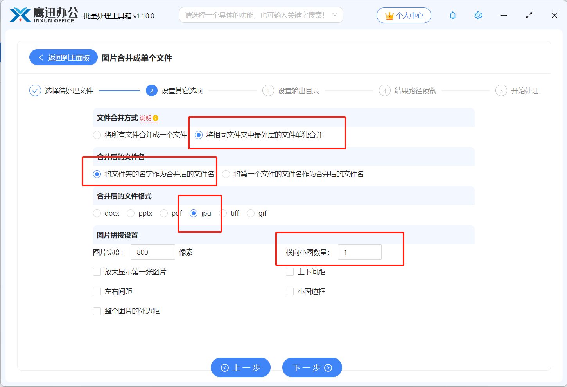Image resolution: width=567 pixels, height=387 pixels.
Task: Open the settings gear icon
Action: click(x=478, y=15)
